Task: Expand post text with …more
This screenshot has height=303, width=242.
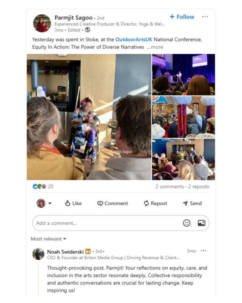Action: point(155,47)
